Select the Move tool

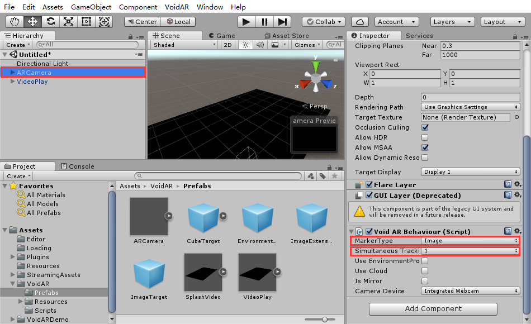[x=32, y=22]
